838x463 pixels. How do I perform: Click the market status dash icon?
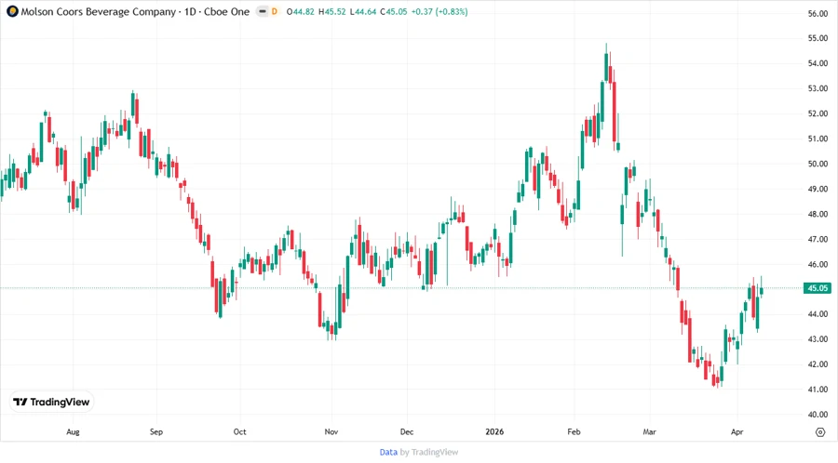click(x=263, y=11)
